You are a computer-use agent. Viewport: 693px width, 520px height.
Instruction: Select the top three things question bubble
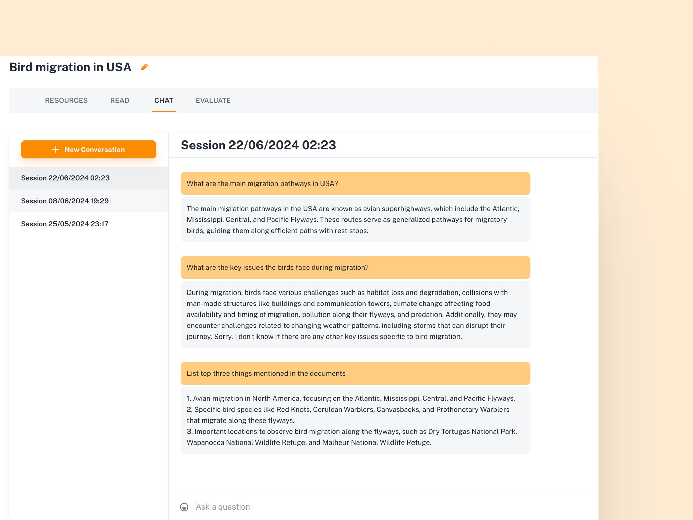click(x=355, y=373)
